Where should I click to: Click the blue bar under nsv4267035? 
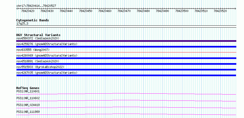tap(126, 75)
